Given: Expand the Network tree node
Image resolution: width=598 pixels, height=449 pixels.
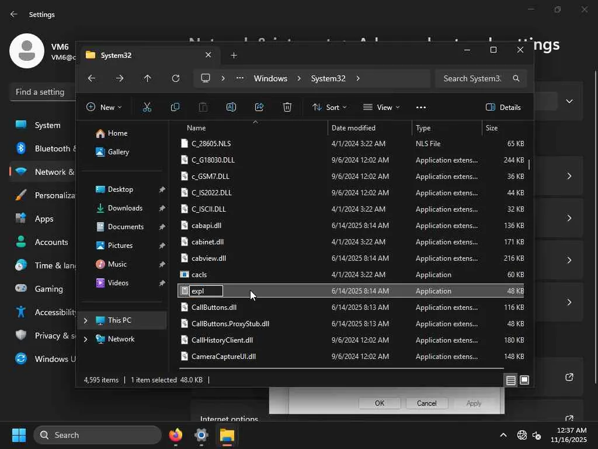Looking at the screenshot, I should pos(85,339).
